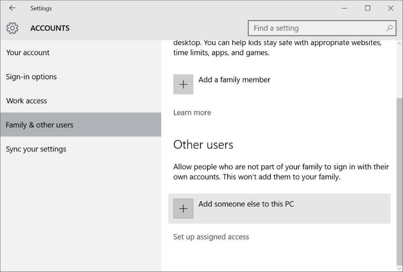
Task: Minimize the Settings window
Action: (345, 8)
